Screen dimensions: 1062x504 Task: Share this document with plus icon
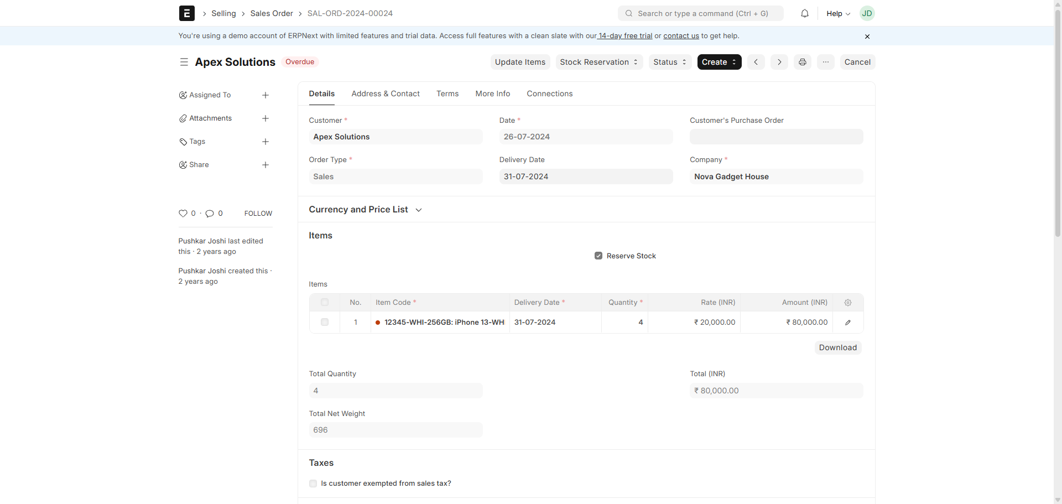[265, 165]
